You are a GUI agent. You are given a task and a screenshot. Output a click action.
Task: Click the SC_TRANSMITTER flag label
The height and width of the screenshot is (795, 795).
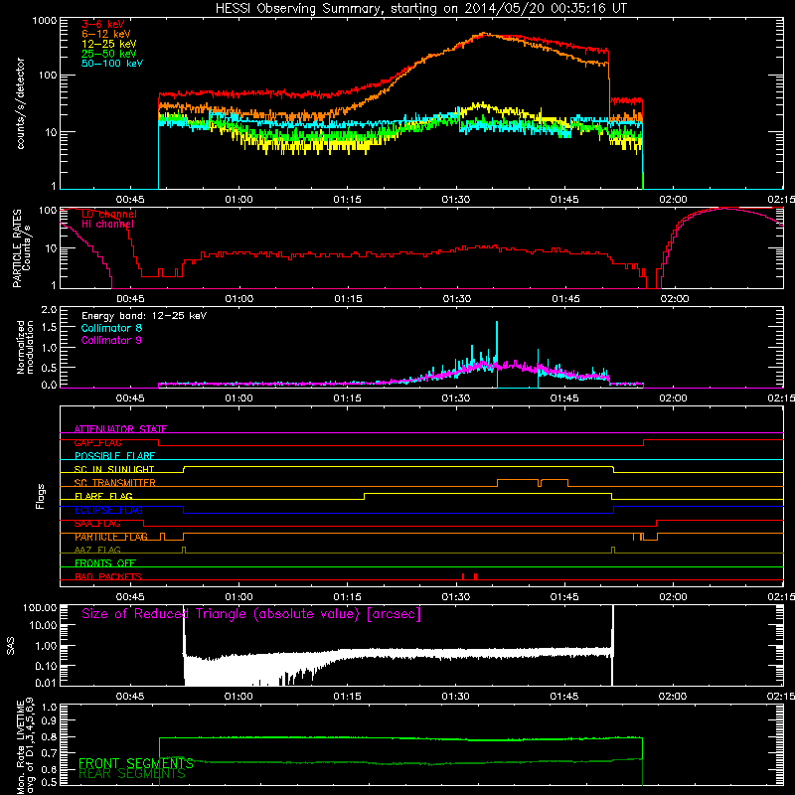(114, 483)
